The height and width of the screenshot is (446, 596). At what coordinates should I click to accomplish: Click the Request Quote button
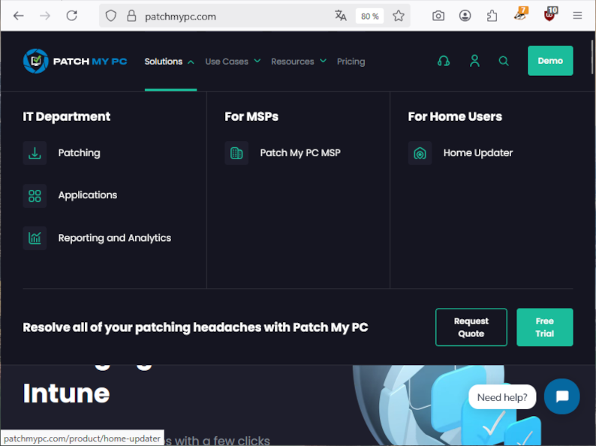(471, 327)
